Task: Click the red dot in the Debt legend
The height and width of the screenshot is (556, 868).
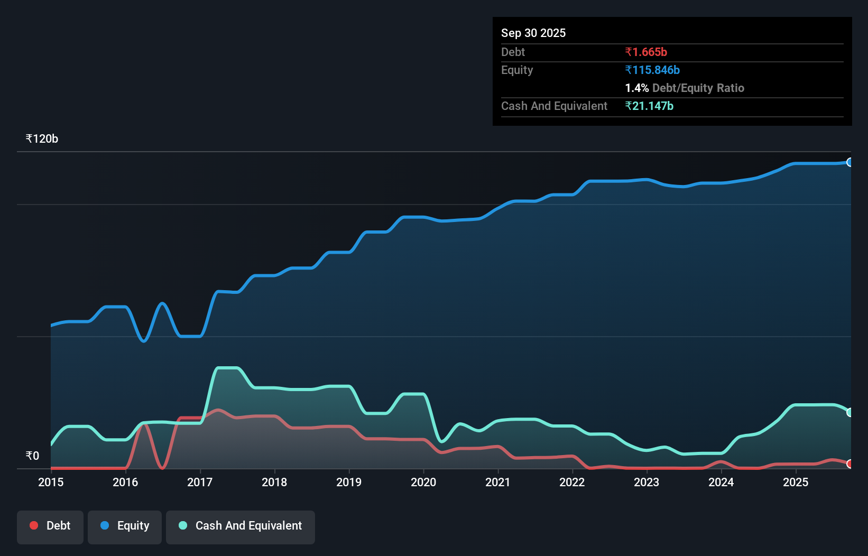Action: tap(34, 525)
